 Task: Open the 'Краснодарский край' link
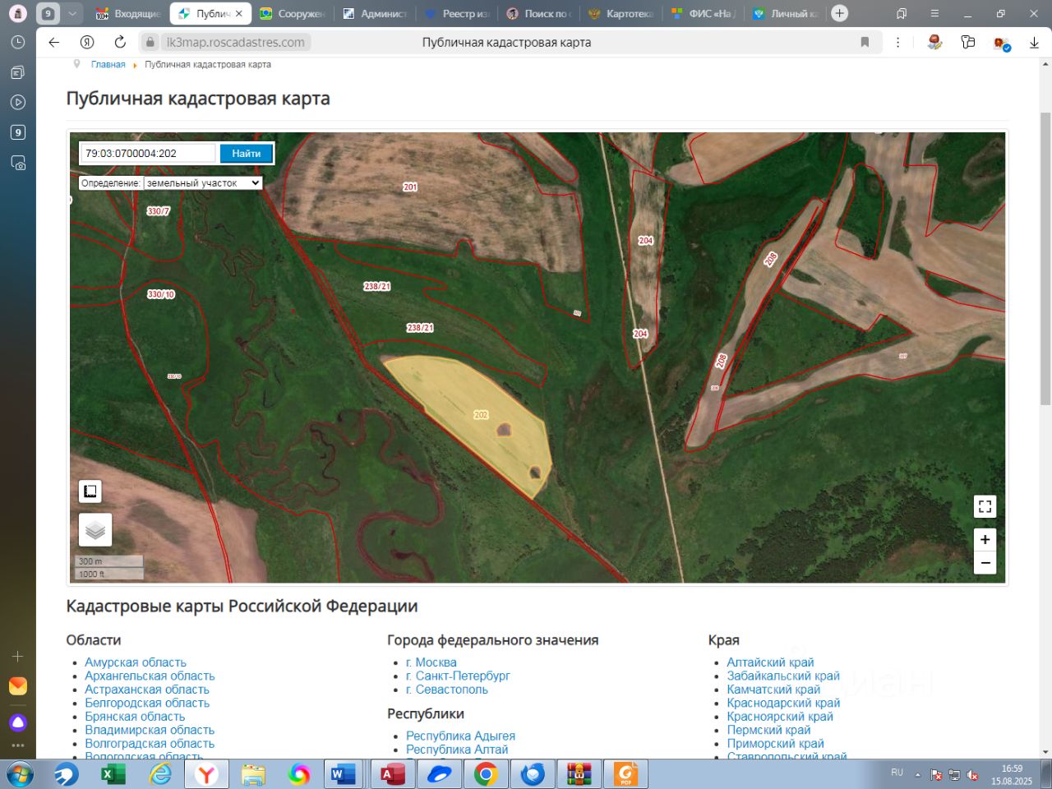click(783, 703)
